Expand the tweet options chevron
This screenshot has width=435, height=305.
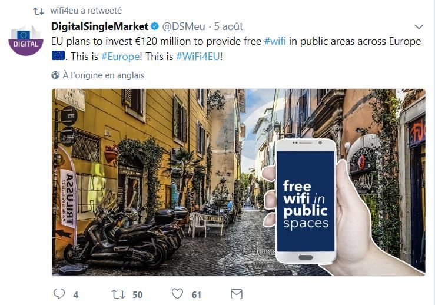click(x=419, y=27)
